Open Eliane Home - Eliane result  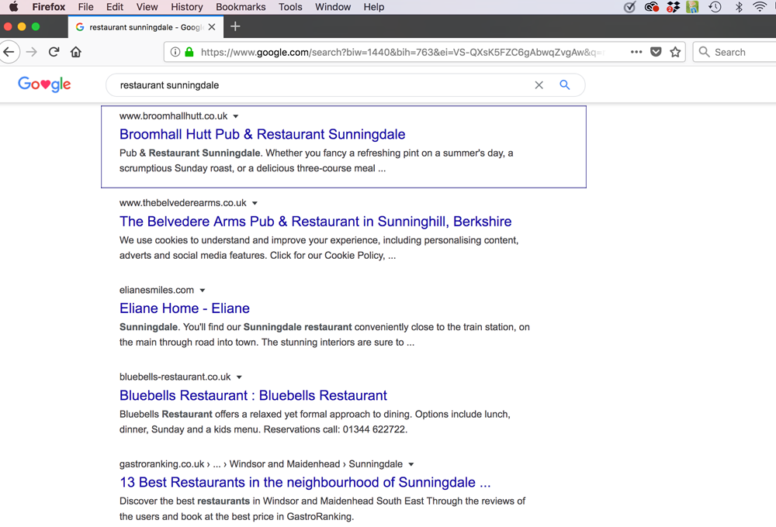coord(185,308)
